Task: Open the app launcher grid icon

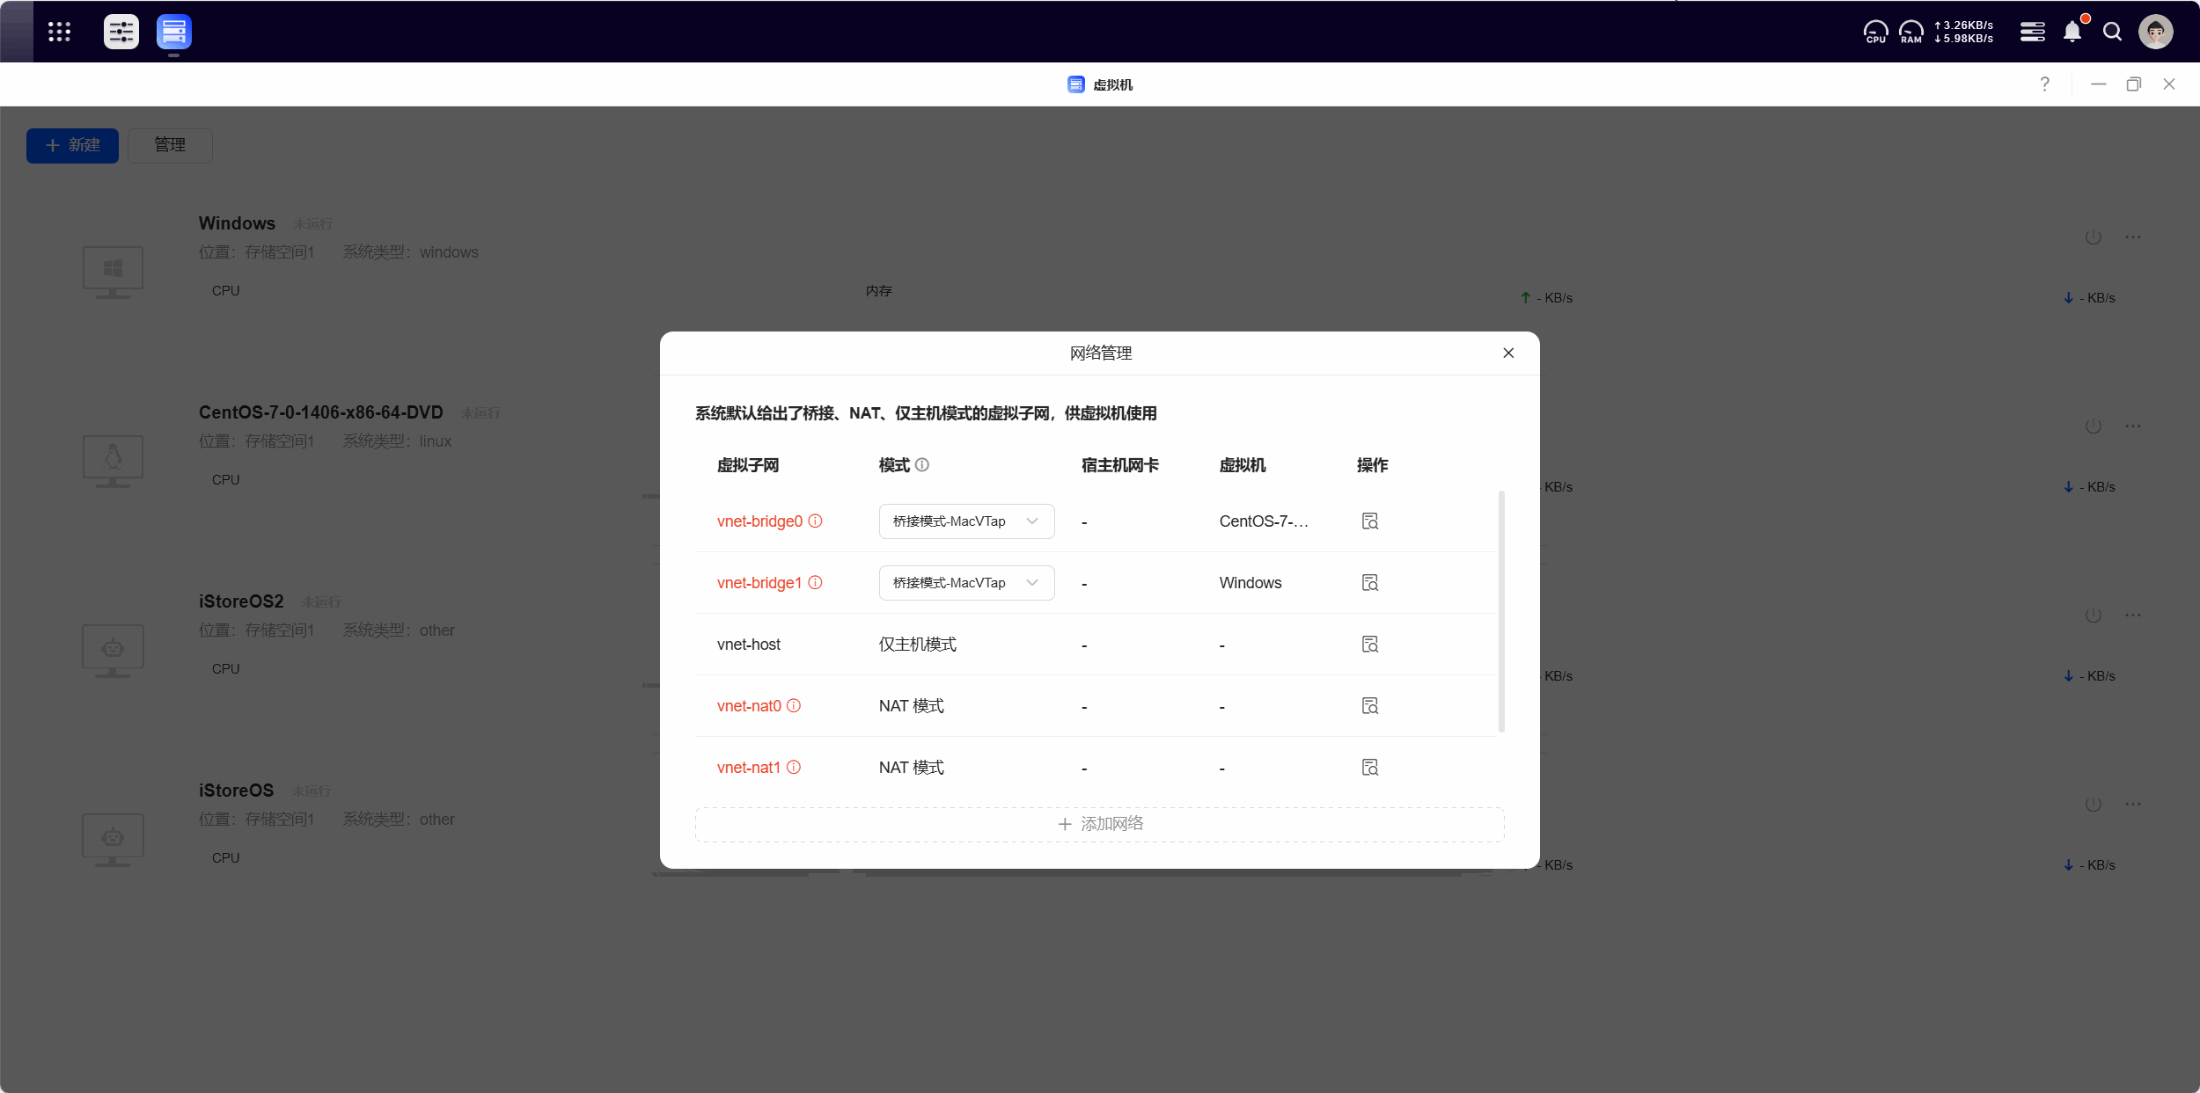Action: pyautogui.click(x=59, y=32)
